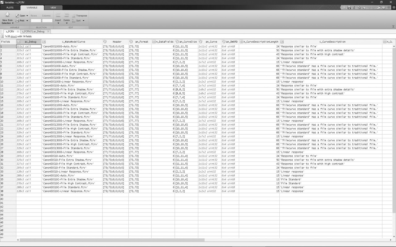396x247 pixels.
Task: Expand the Open dropdown arrow
Action: (27, 16)
